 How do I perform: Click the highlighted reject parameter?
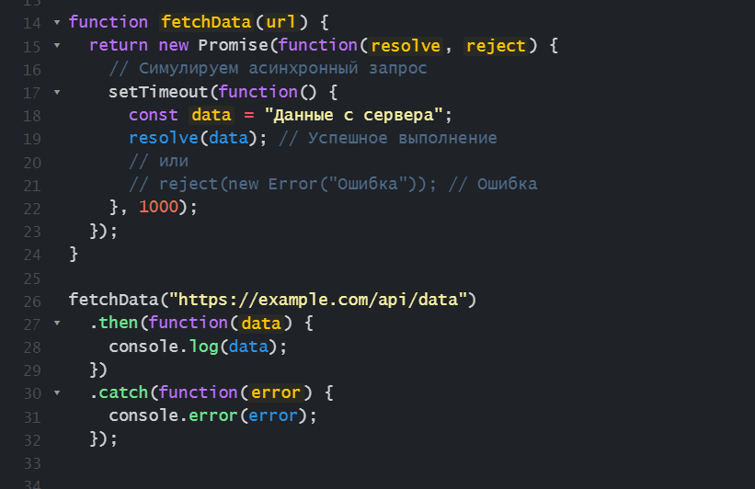click(x=496, y=45)
